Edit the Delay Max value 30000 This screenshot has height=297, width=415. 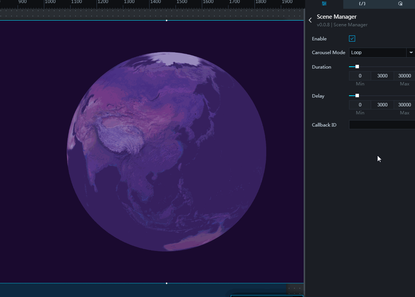[404, 105]
